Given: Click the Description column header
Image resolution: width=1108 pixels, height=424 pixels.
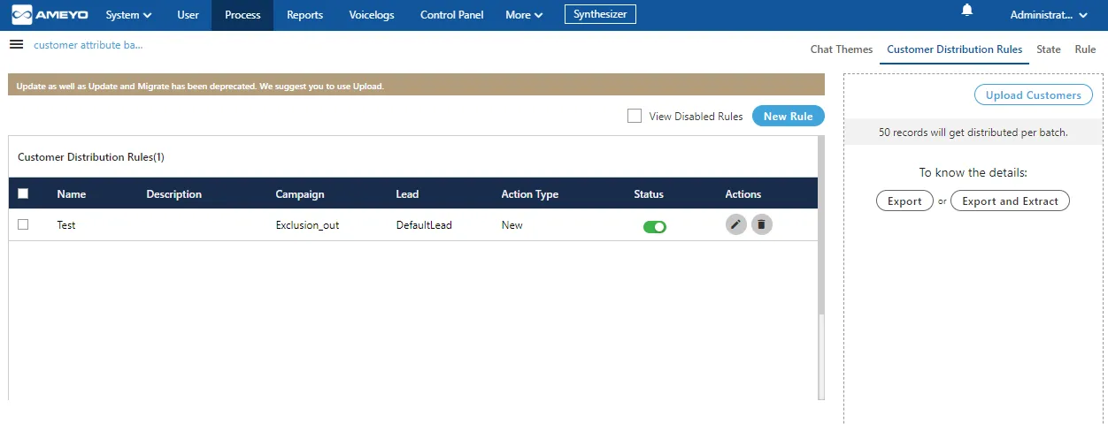Looking at the screenshot, I should coord(173,194).
